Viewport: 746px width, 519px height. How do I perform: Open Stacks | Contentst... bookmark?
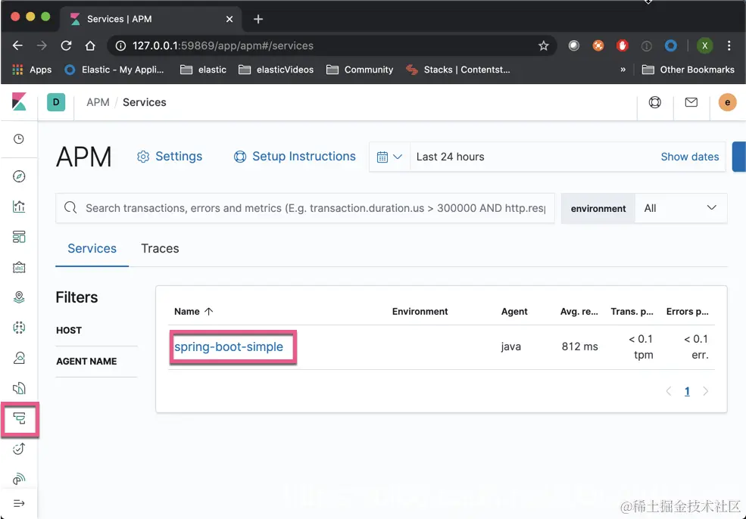pos(457,70)
